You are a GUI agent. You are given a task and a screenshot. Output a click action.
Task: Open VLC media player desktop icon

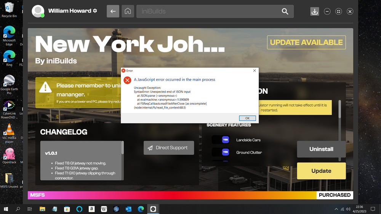9,133
